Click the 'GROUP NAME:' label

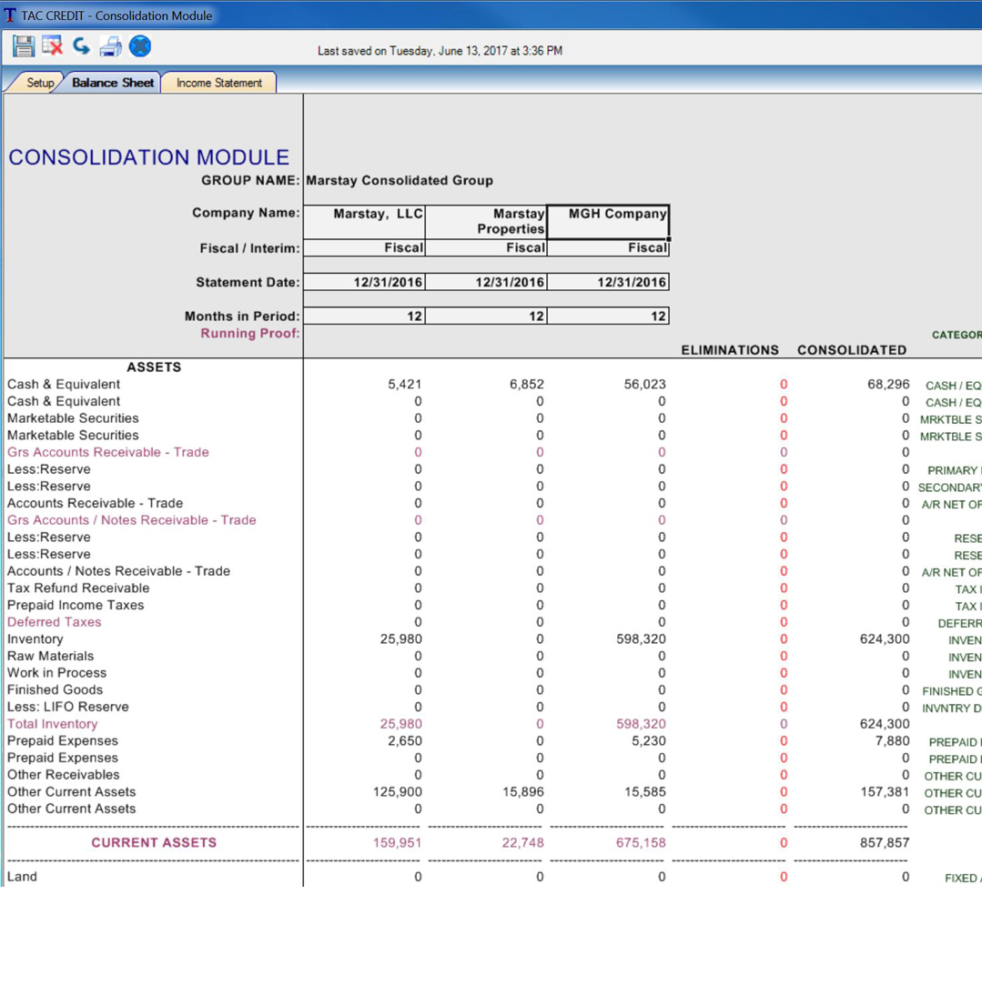tap(250, 181)
